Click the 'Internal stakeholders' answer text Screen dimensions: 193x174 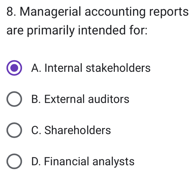91,68
